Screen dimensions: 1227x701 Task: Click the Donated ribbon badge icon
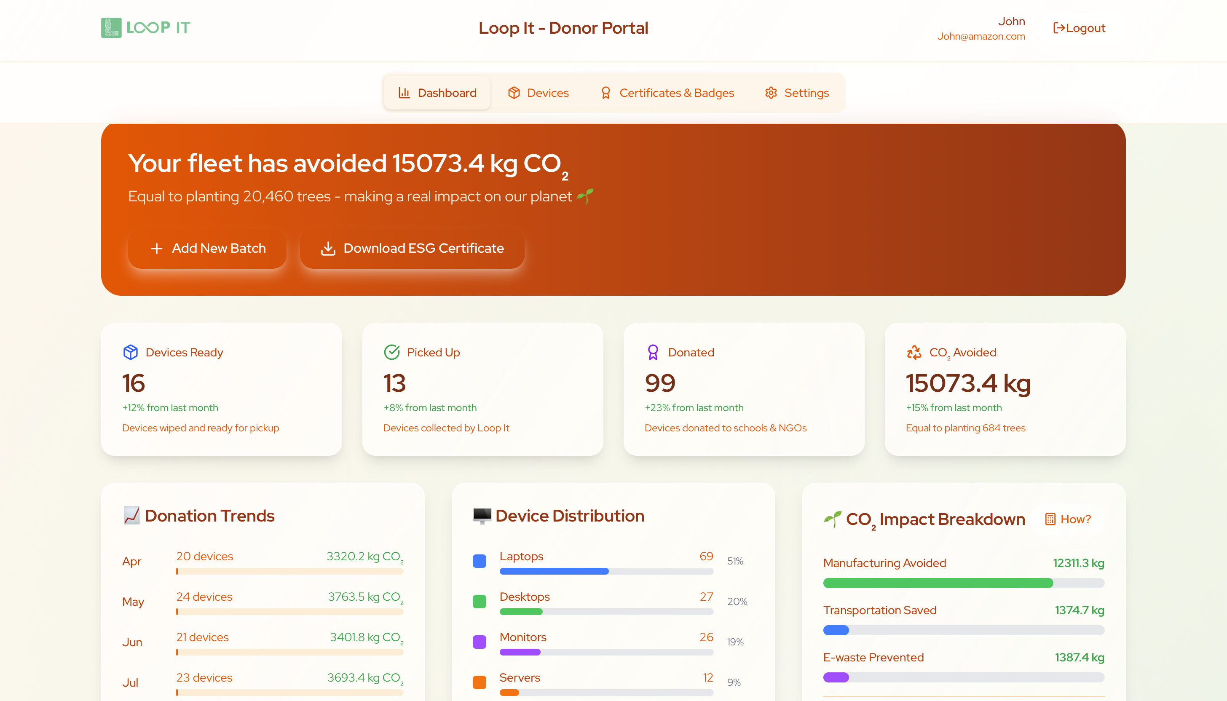point(653,352)
